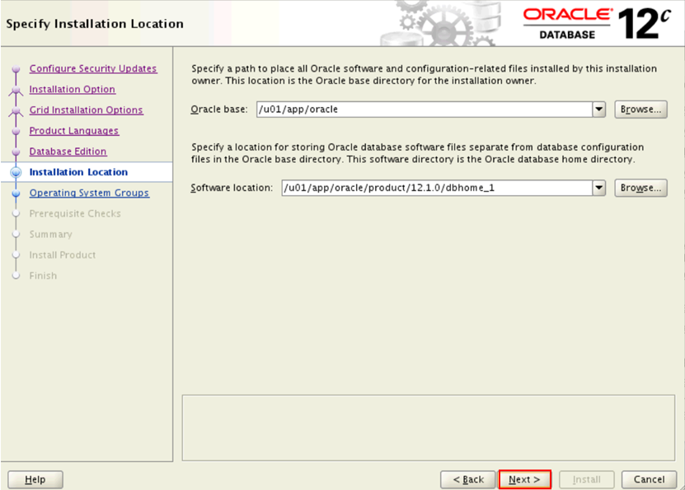Click the Installation Location step marker icon
The height and width of the screenshot is (490, 685).
click(16, 172)
